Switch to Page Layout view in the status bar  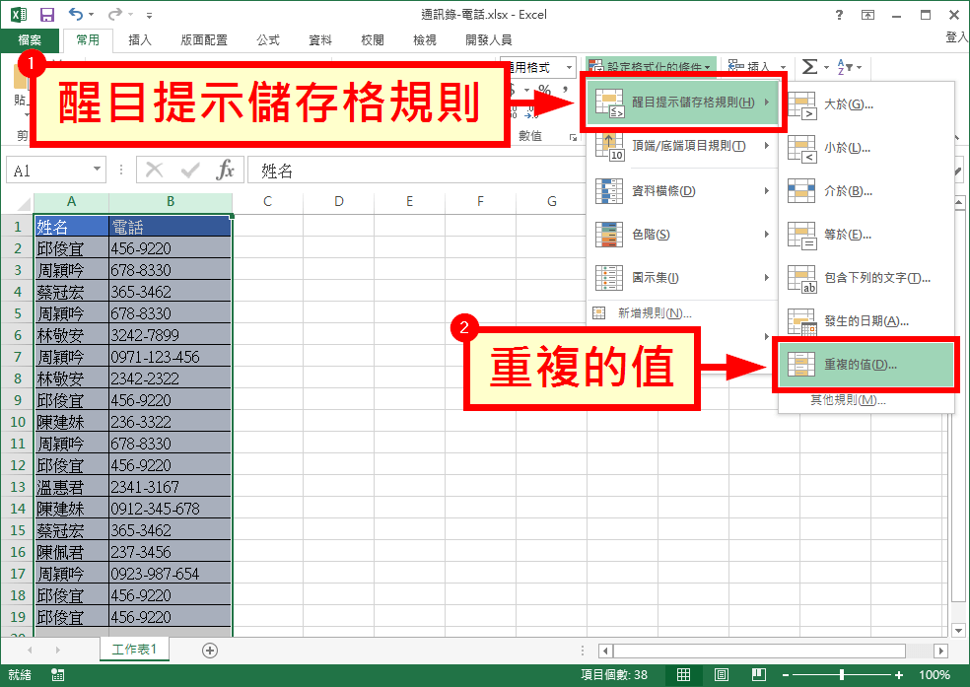click(x=722, y=674)
